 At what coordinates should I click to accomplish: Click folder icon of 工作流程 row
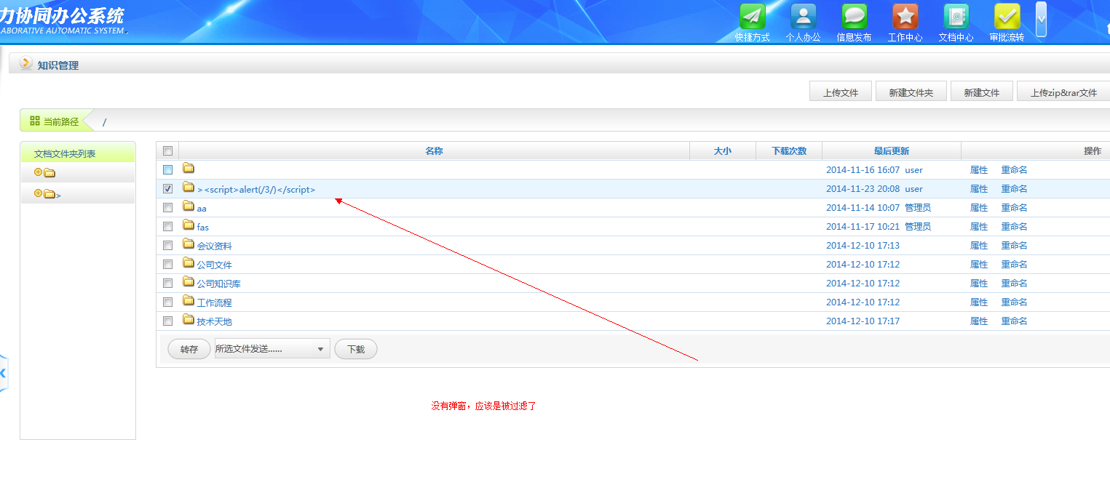tap(189, 301)
